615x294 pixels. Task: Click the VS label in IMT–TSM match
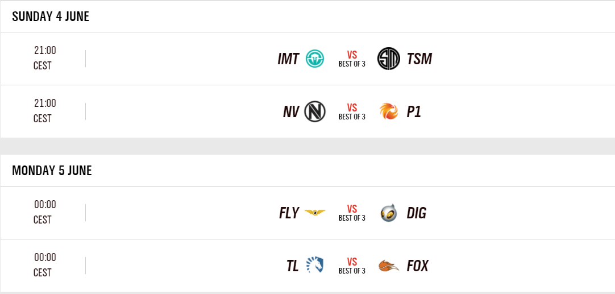point(352,55)
